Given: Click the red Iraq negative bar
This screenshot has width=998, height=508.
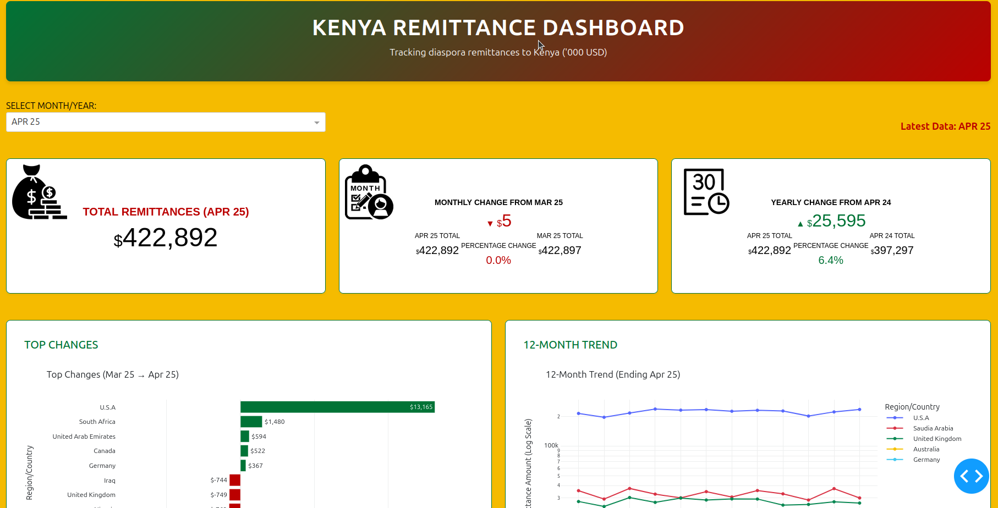Looking at the screenshot, I should (x=235, y=480).
